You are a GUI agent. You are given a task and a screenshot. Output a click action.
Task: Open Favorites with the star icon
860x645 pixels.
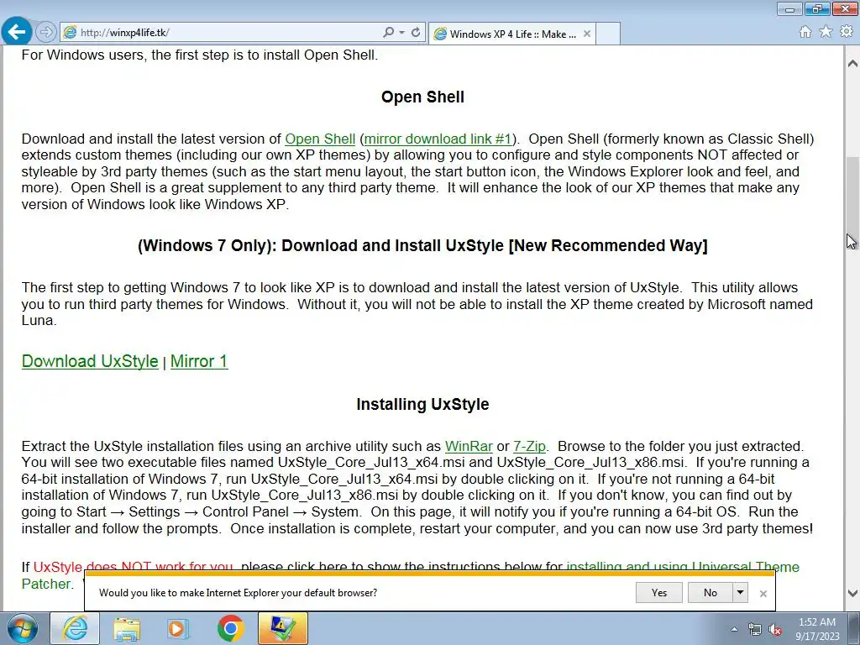(826, 32)
